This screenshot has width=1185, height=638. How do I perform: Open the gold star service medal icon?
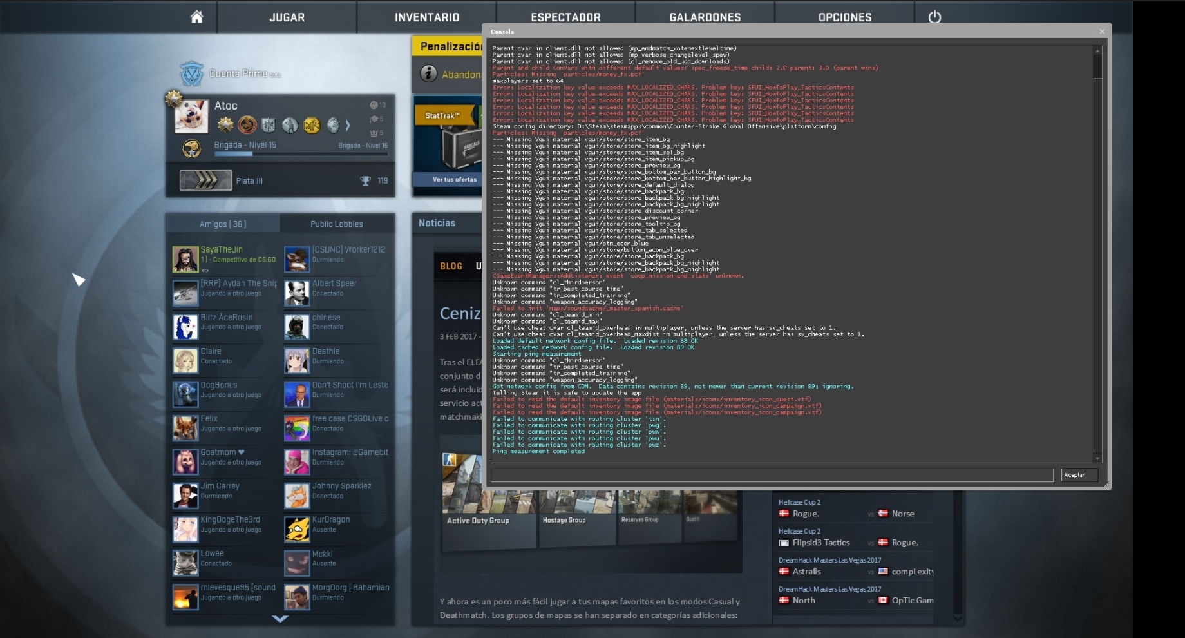226,125
